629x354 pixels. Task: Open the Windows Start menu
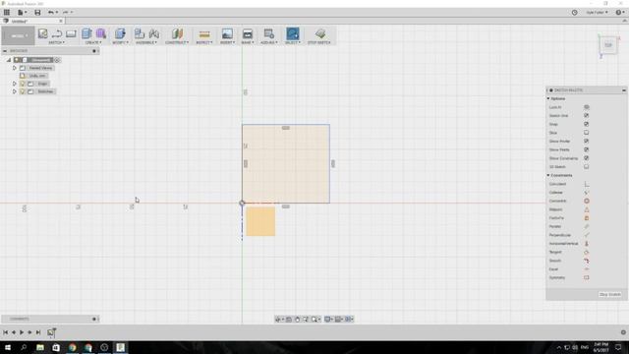tap(8, 347)
